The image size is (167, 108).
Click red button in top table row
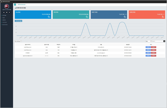(154, 47)
